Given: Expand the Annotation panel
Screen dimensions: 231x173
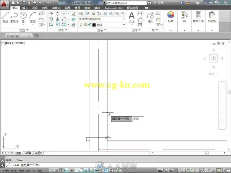Looking at the screenshot, I should (136, 30).
